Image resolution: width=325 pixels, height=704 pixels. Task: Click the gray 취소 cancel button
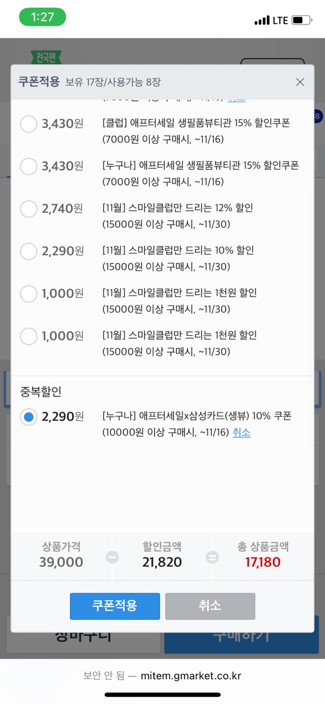(x=210, y=606)
